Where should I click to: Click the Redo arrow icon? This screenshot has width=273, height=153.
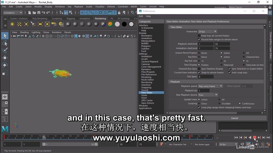click(x=48, y=12)
